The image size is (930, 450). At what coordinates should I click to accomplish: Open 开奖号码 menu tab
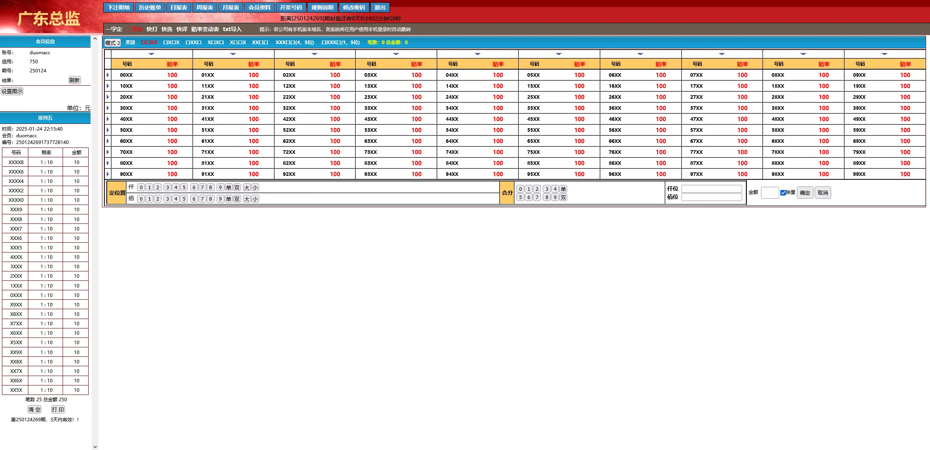point(291,7)
